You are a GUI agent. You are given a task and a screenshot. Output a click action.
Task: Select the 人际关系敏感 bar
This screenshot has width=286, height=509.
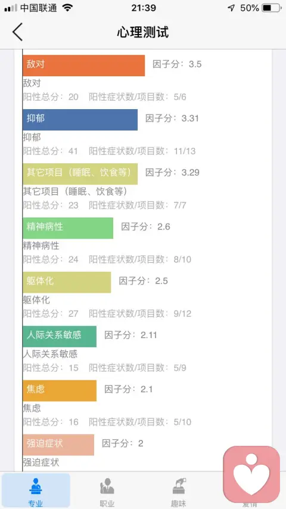(60, 337)
